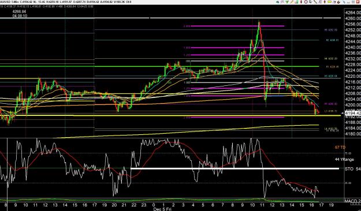The width and height of the screenshot is (361, 211).
Task: Click the gray crossed-tools toolbar icon
Action: coord(282,2)
